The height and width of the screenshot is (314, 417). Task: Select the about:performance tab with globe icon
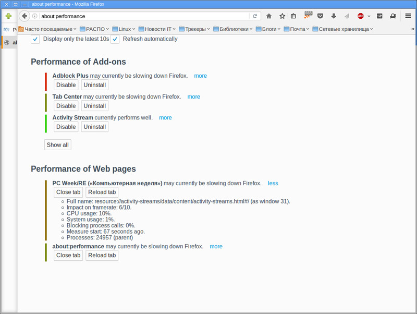[x=9, y=42]
